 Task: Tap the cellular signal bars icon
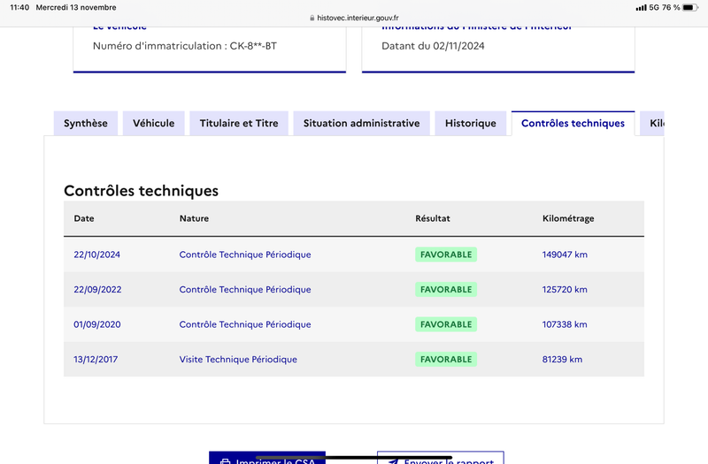(x=641, y=7)
